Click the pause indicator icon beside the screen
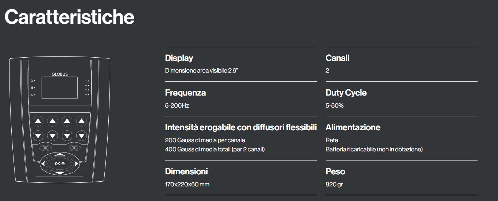 32,88
